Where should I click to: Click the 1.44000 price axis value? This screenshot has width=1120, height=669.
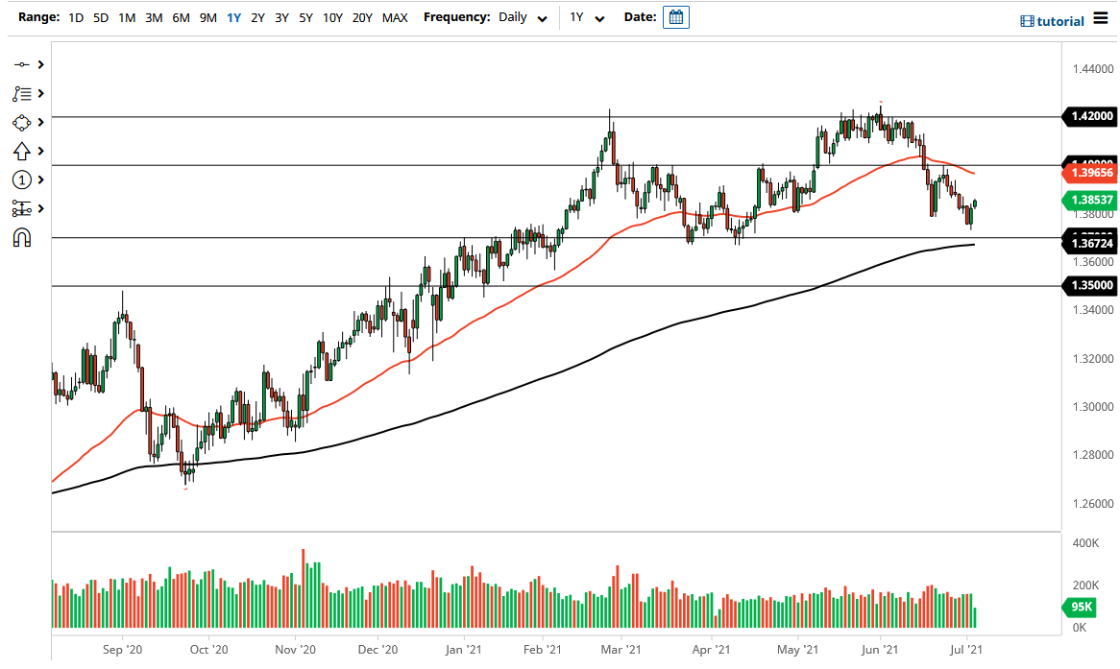[1093, 69]
